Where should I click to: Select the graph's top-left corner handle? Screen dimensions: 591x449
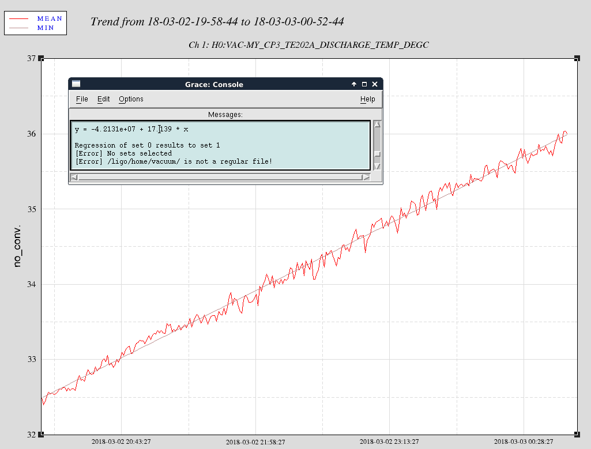[x=41, y=58]
